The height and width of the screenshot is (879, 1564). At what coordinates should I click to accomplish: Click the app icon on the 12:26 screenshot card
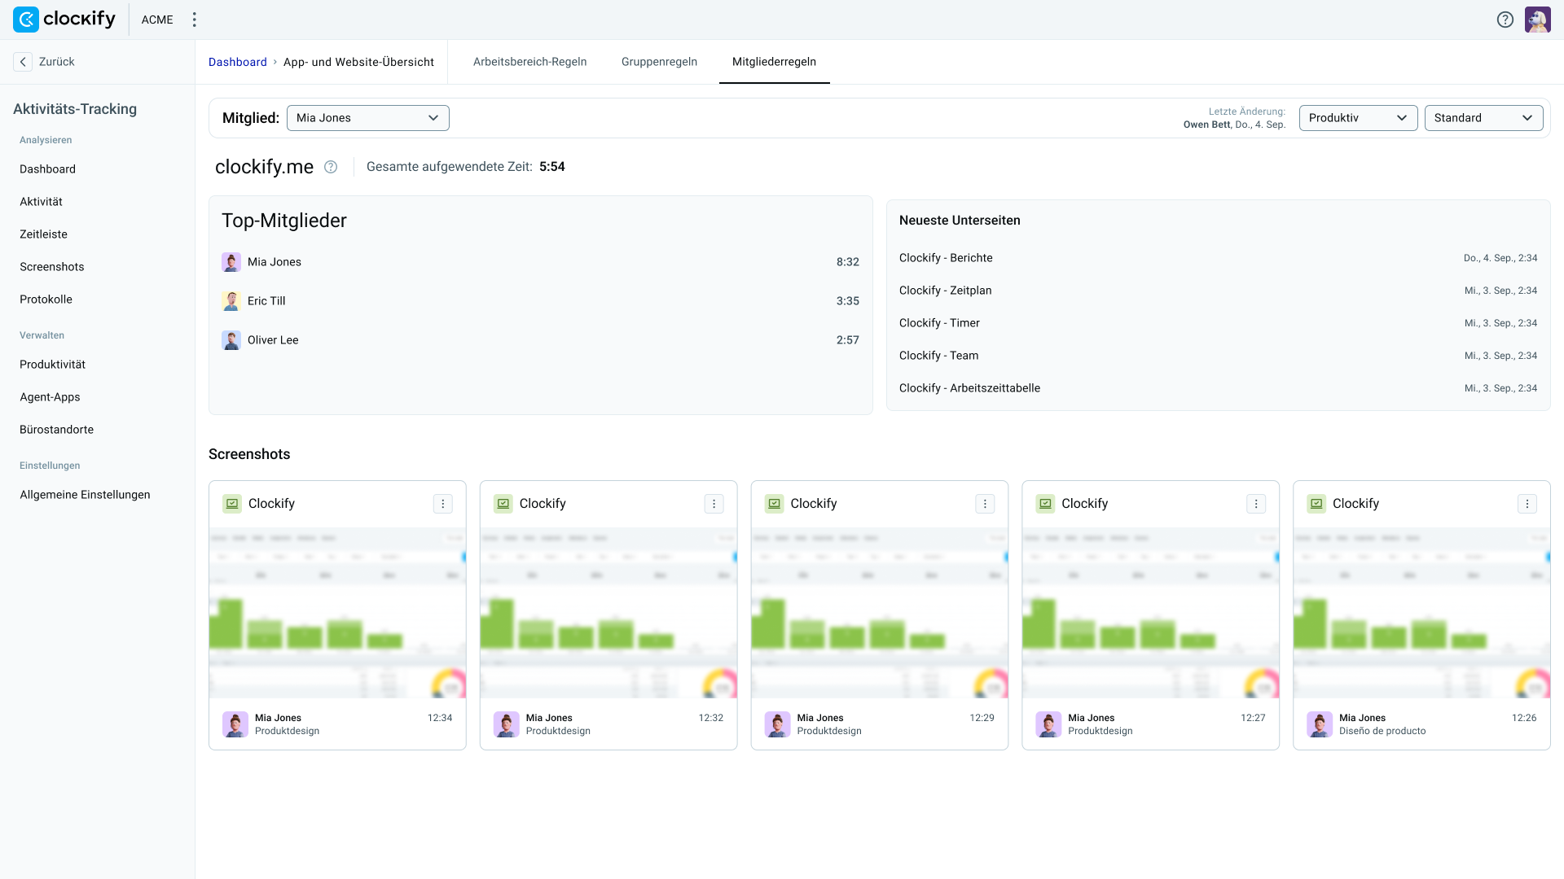[x=1316, y=504]
